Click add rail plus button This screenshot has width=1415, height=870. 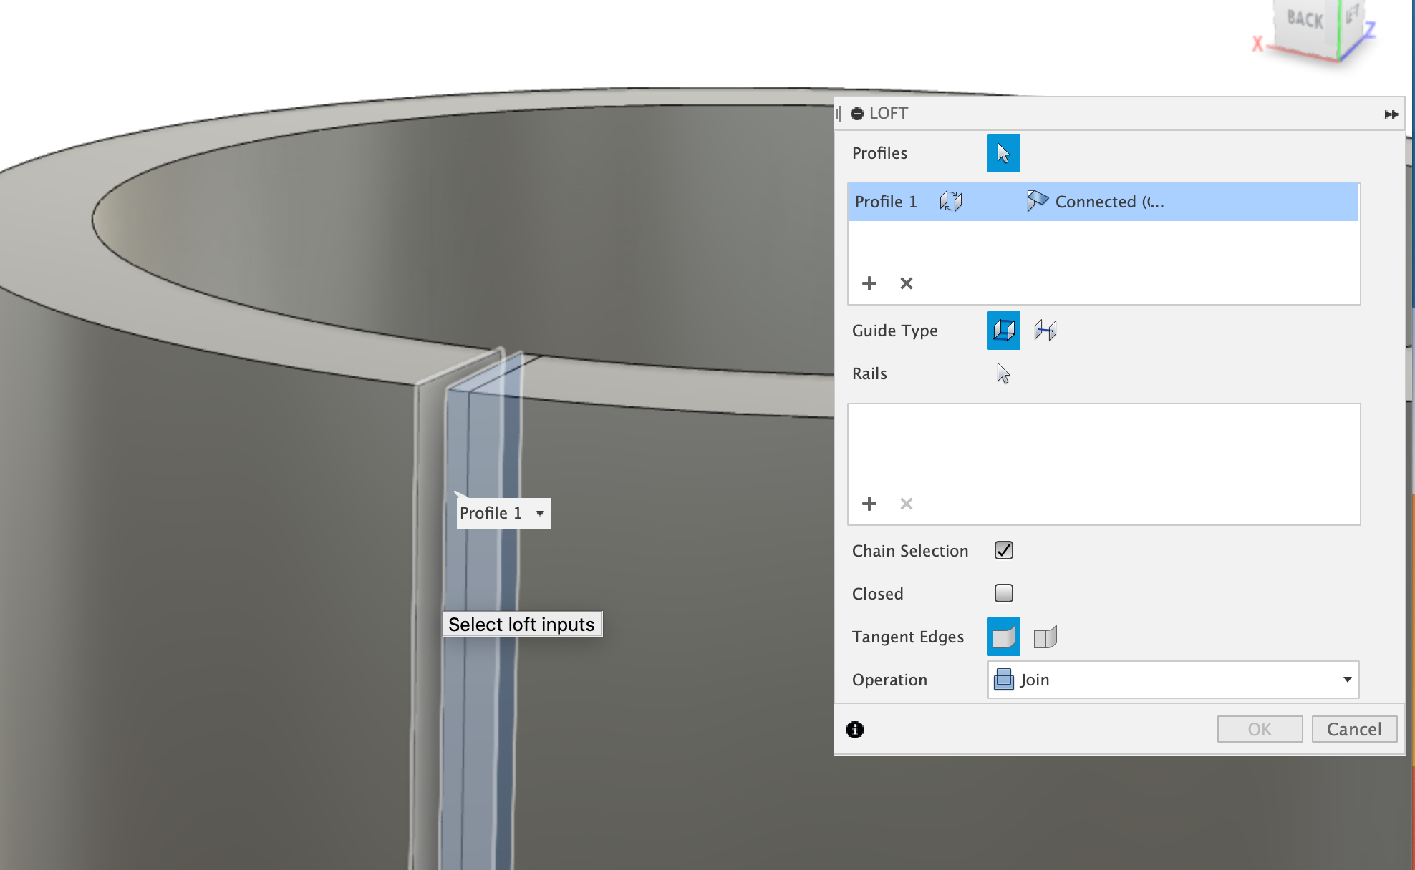tap(867, 503)
